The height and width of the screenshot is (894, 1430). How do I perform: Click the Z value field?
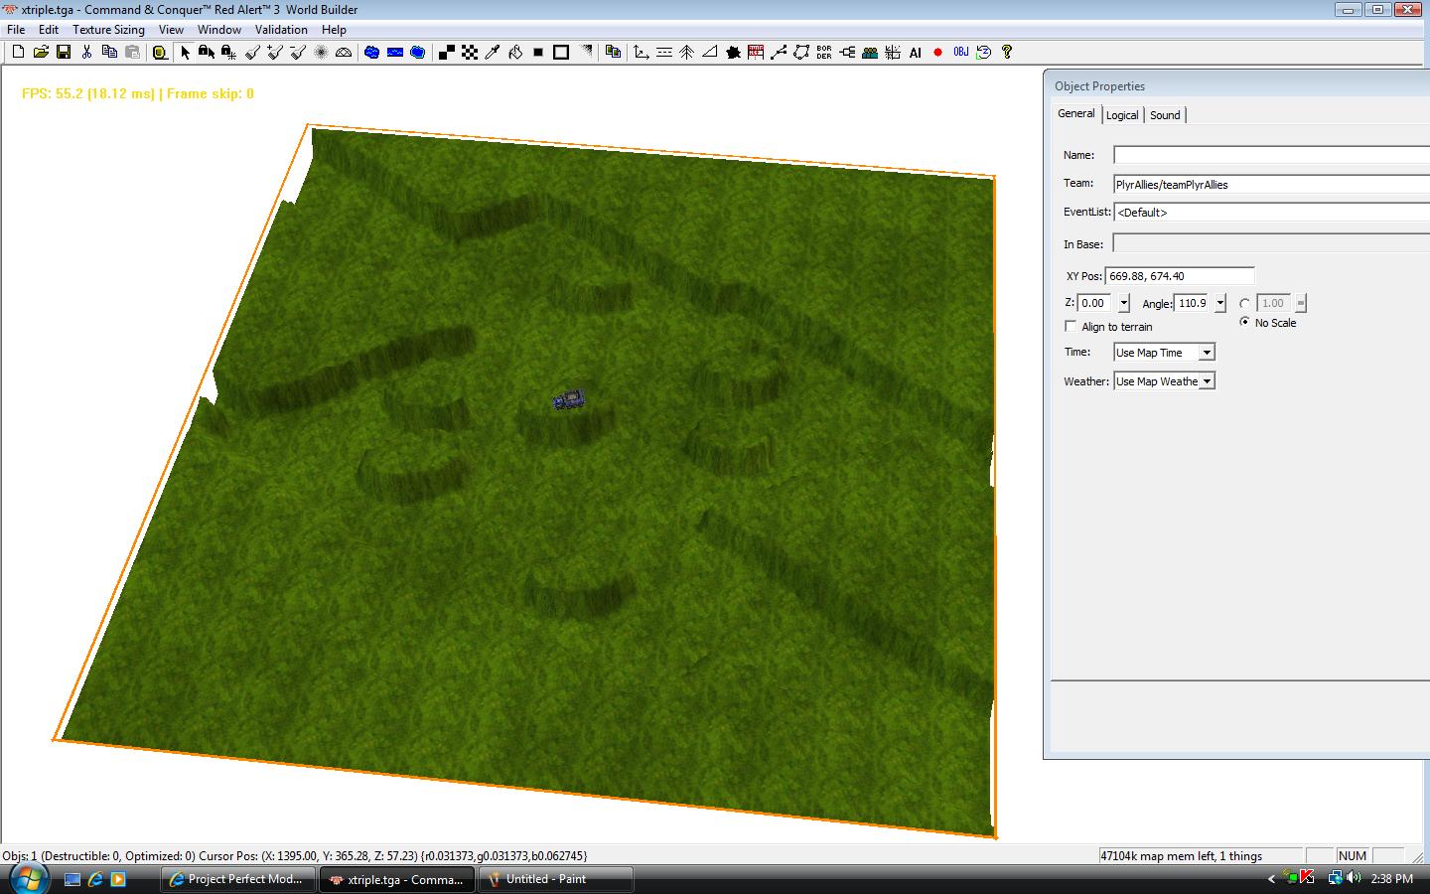[1096, 303]
